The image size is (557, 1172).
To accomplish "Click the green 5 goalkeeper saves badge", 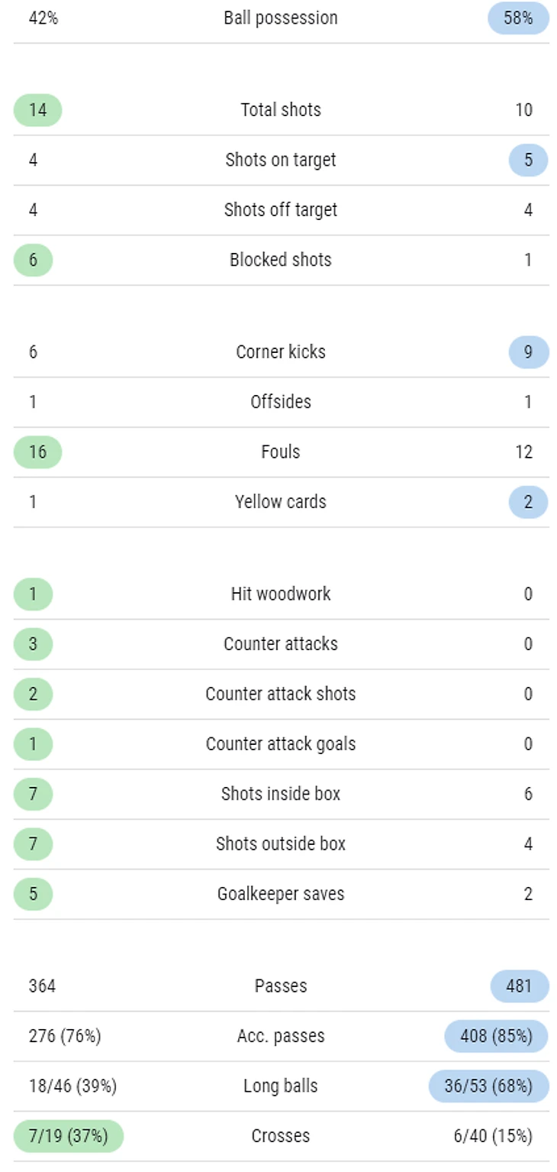I will tap(33, 894).
